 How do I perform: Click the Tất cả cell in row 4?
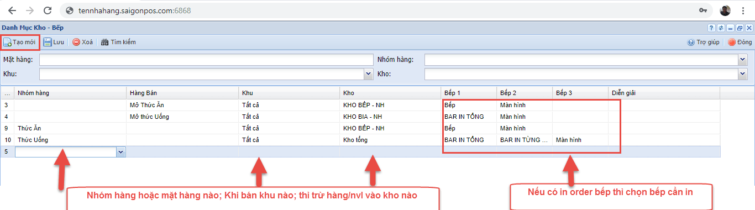coord(289,117)
